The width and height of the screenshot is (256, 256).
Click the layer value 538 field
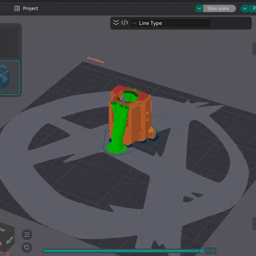[211, 251]
